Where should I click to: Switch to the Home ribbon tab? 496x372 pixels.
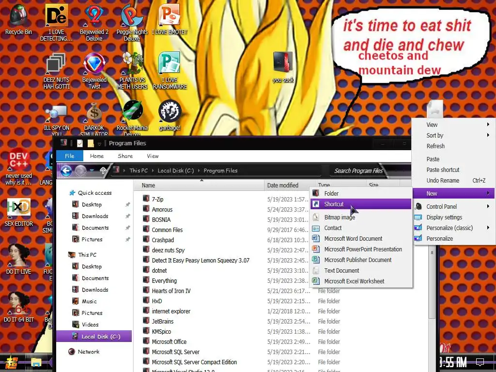coord(96,156)
